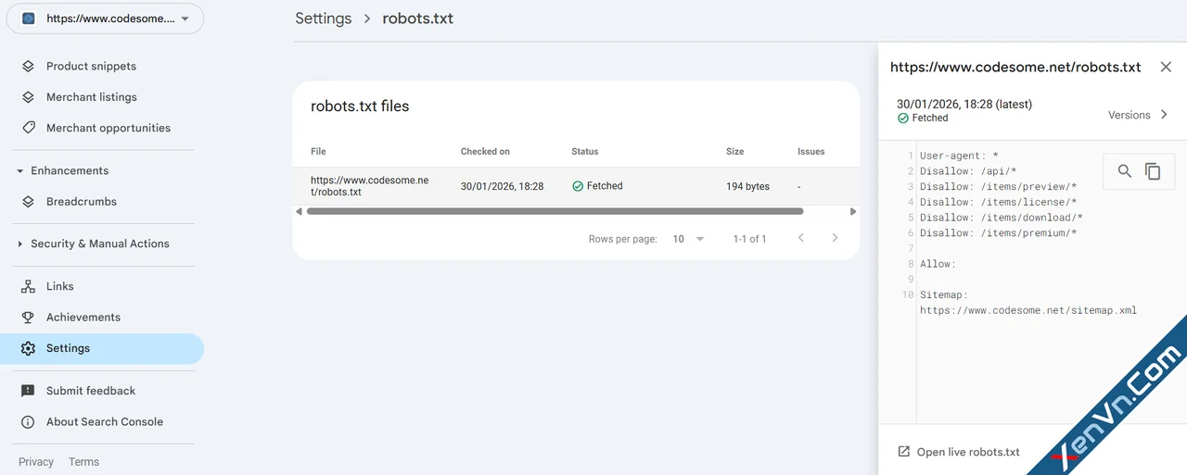The height and width of the screenshot is (475, 1187).
Task: Click the Checked on column header
Action: pyautogui.click(x=485, y=152)
